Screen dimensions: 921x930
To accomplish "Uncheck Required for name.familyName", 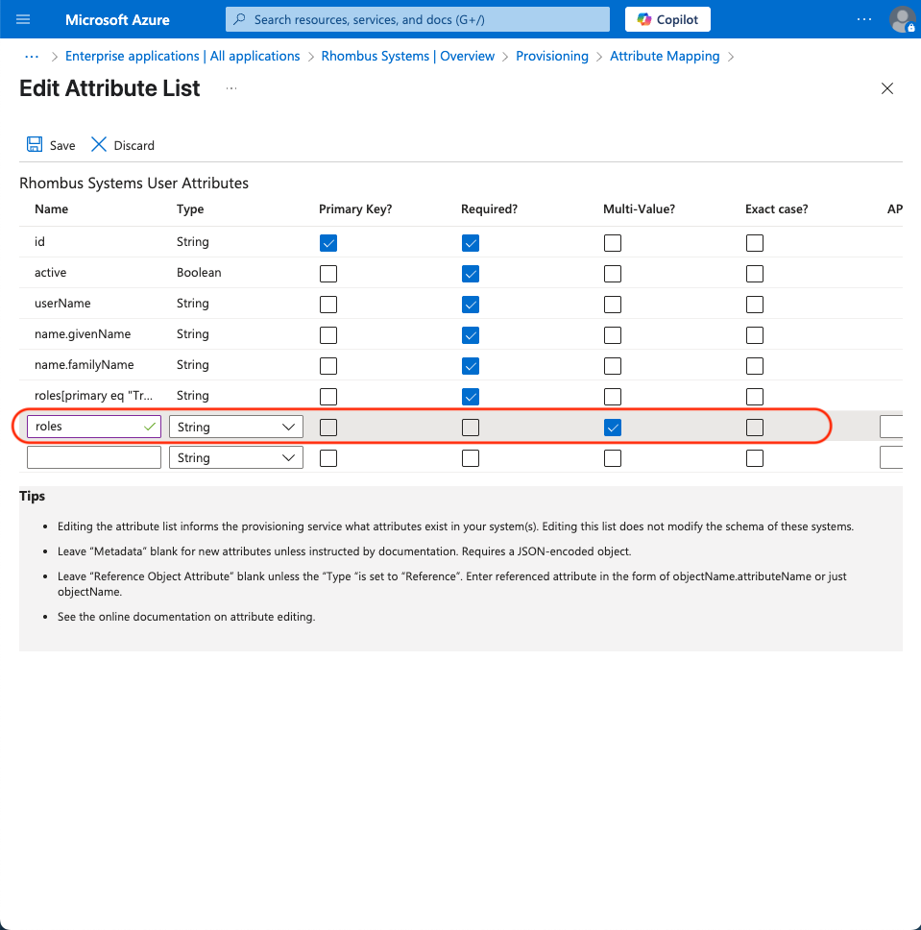I will 471,367.
